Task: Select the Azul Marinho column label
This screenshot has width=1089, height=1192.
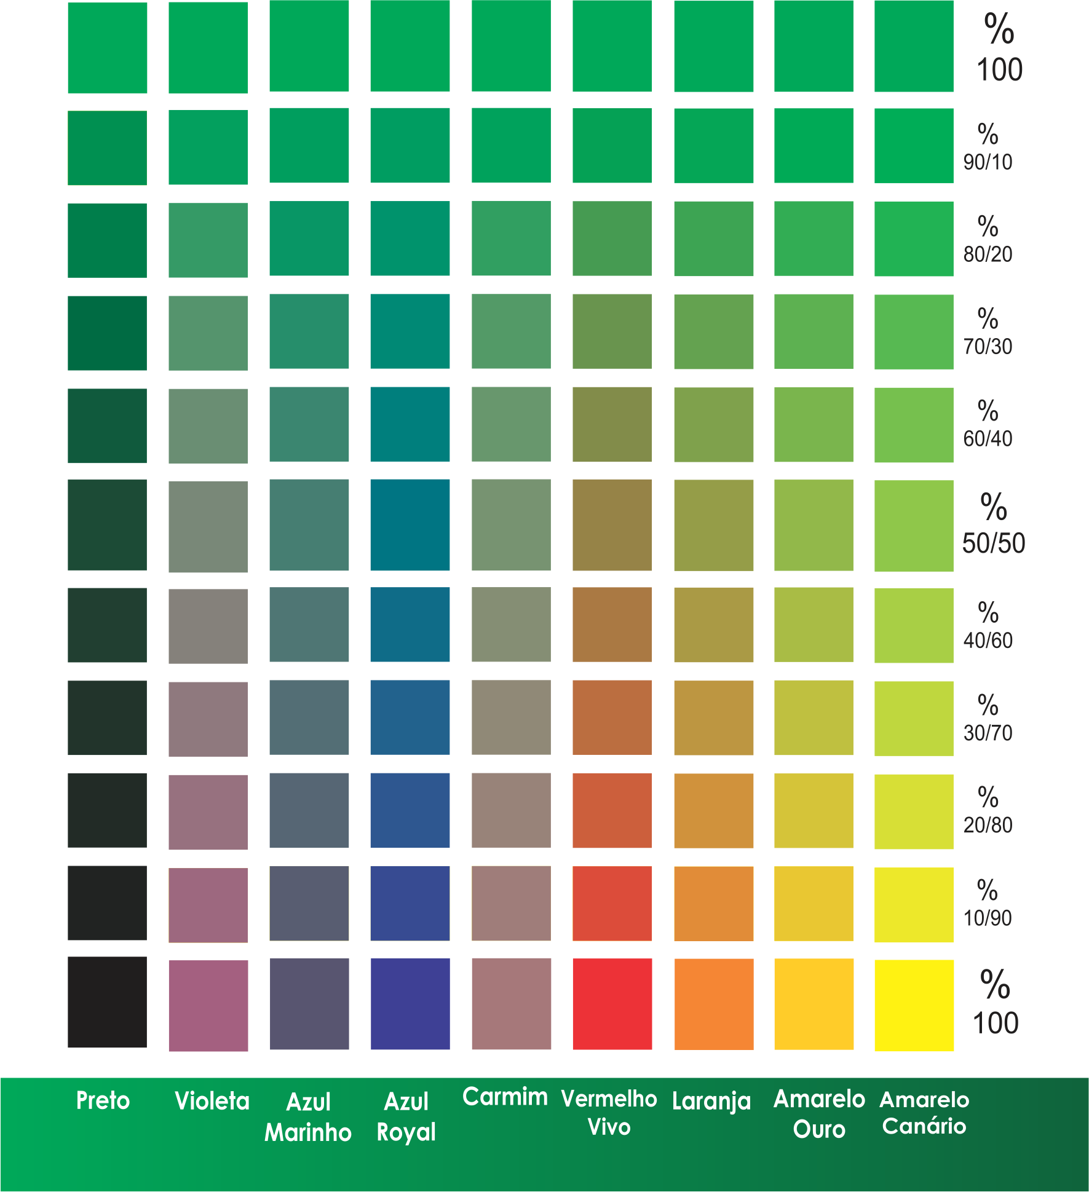Action: point(309,1116)
